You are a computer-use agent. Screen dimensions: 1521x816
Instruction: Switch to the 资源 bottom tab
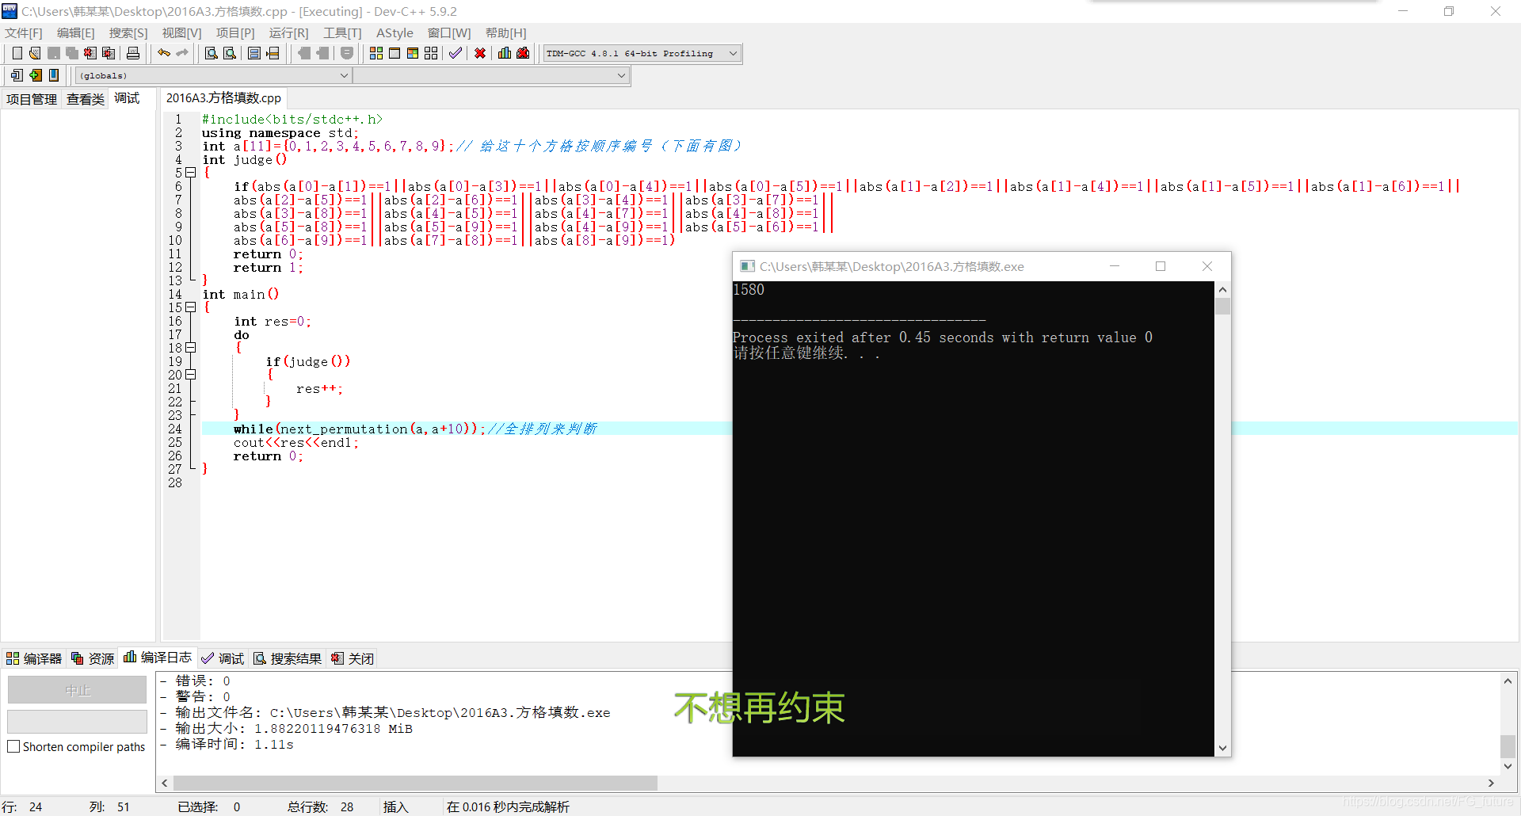pyautogui.click(x=93, y=658)
